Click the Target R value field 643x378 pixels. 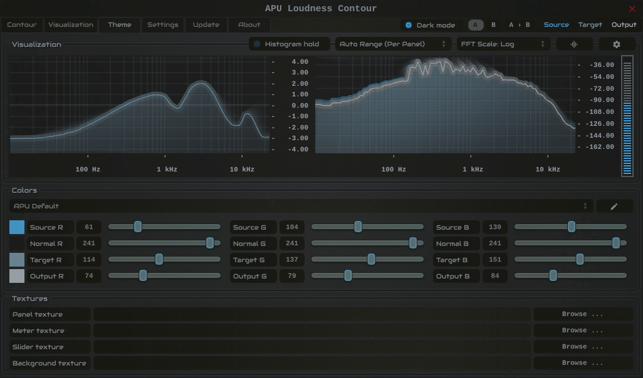pos(89,260)
